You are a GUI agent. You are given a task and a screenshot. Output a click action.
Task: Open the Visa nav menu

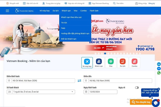[x=76, y=11]
